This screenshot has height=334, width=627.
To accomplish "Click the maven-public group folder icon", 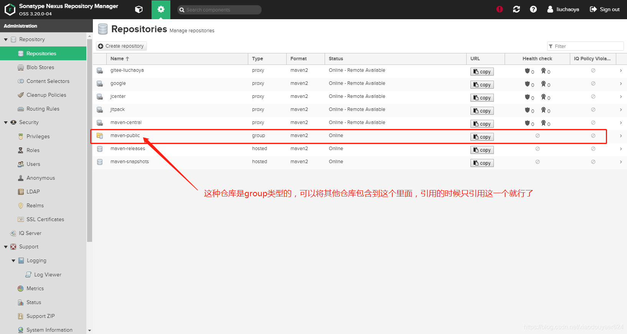I will 100,136.
